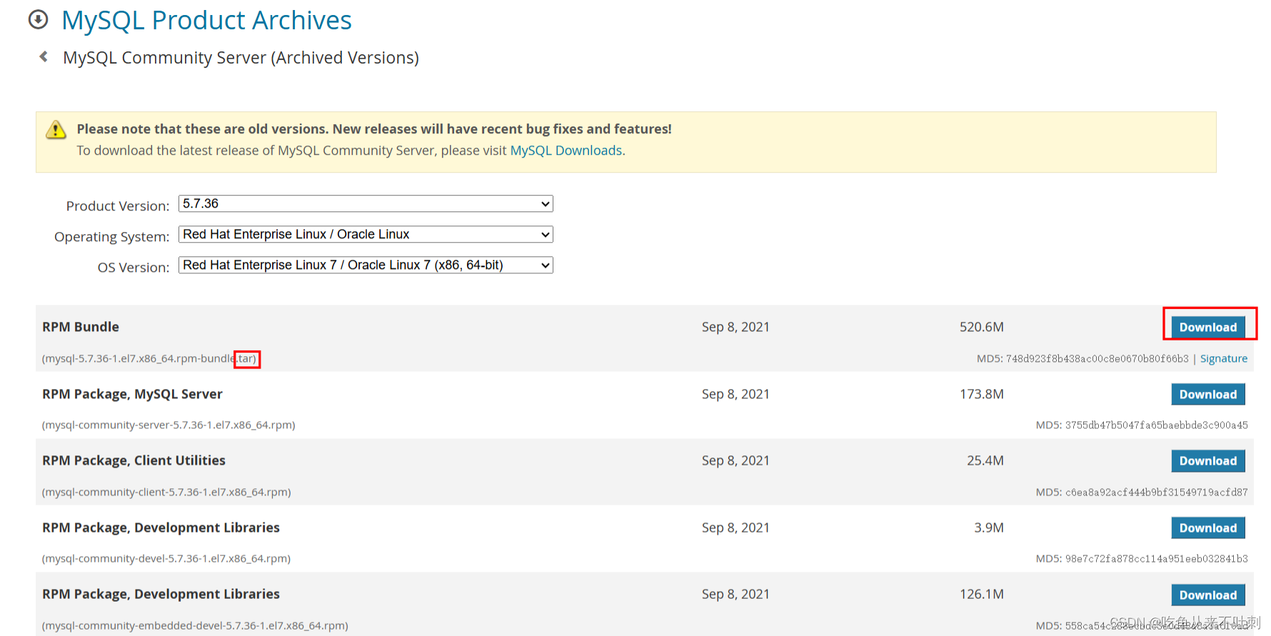Open the Product Version dropdown showing 5.7.36
The height and width of the screenshot is (636, 1271).
tap(366, 203)
